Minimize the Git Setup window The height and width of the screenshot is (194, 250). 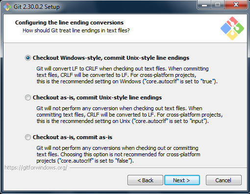204,5
